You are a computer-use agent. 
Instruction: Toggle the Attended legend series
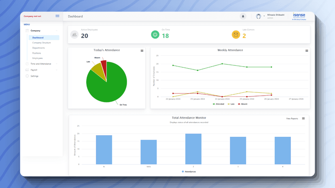coord(218,104)
